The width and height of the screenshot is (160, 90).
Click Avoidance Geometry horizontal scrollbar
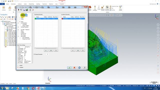coord(73,48)
